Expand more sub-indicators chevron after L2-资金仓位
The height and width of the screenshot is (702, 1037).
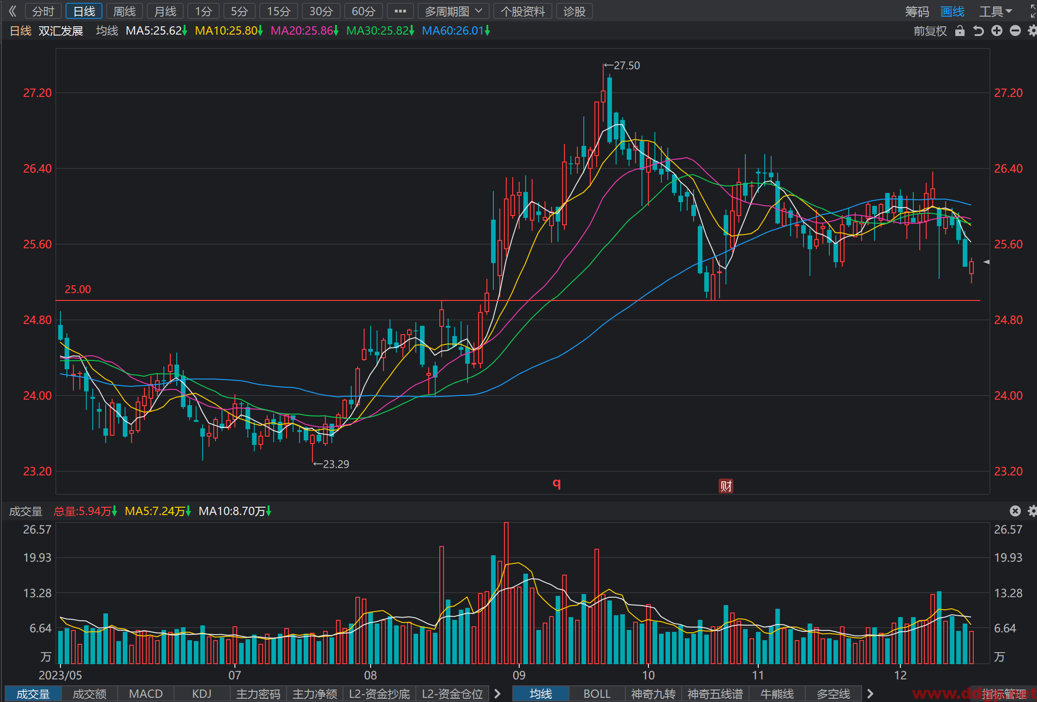pos(497,694)
